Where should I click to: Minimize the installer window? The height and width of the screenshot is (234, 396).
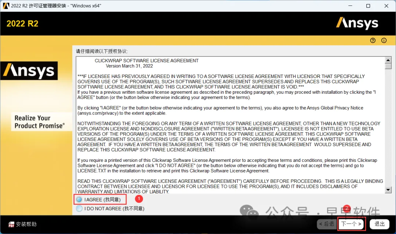[x=350, y=6]
